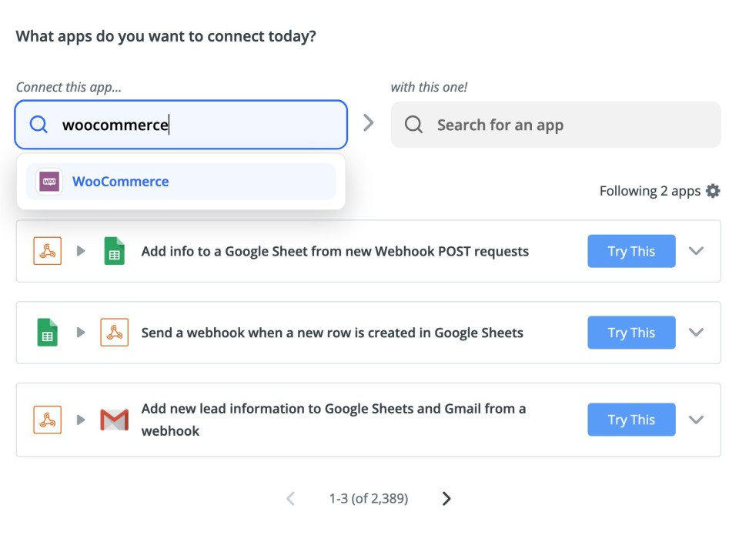
Task: Click the magnifier icon in woocommerce search box
Action: [x=38, y=125]
